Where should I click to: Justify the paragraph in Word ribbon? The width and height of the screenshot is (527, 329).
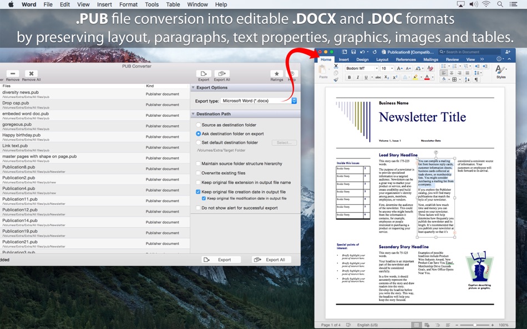pyautogui.click(x=467, y=73)
